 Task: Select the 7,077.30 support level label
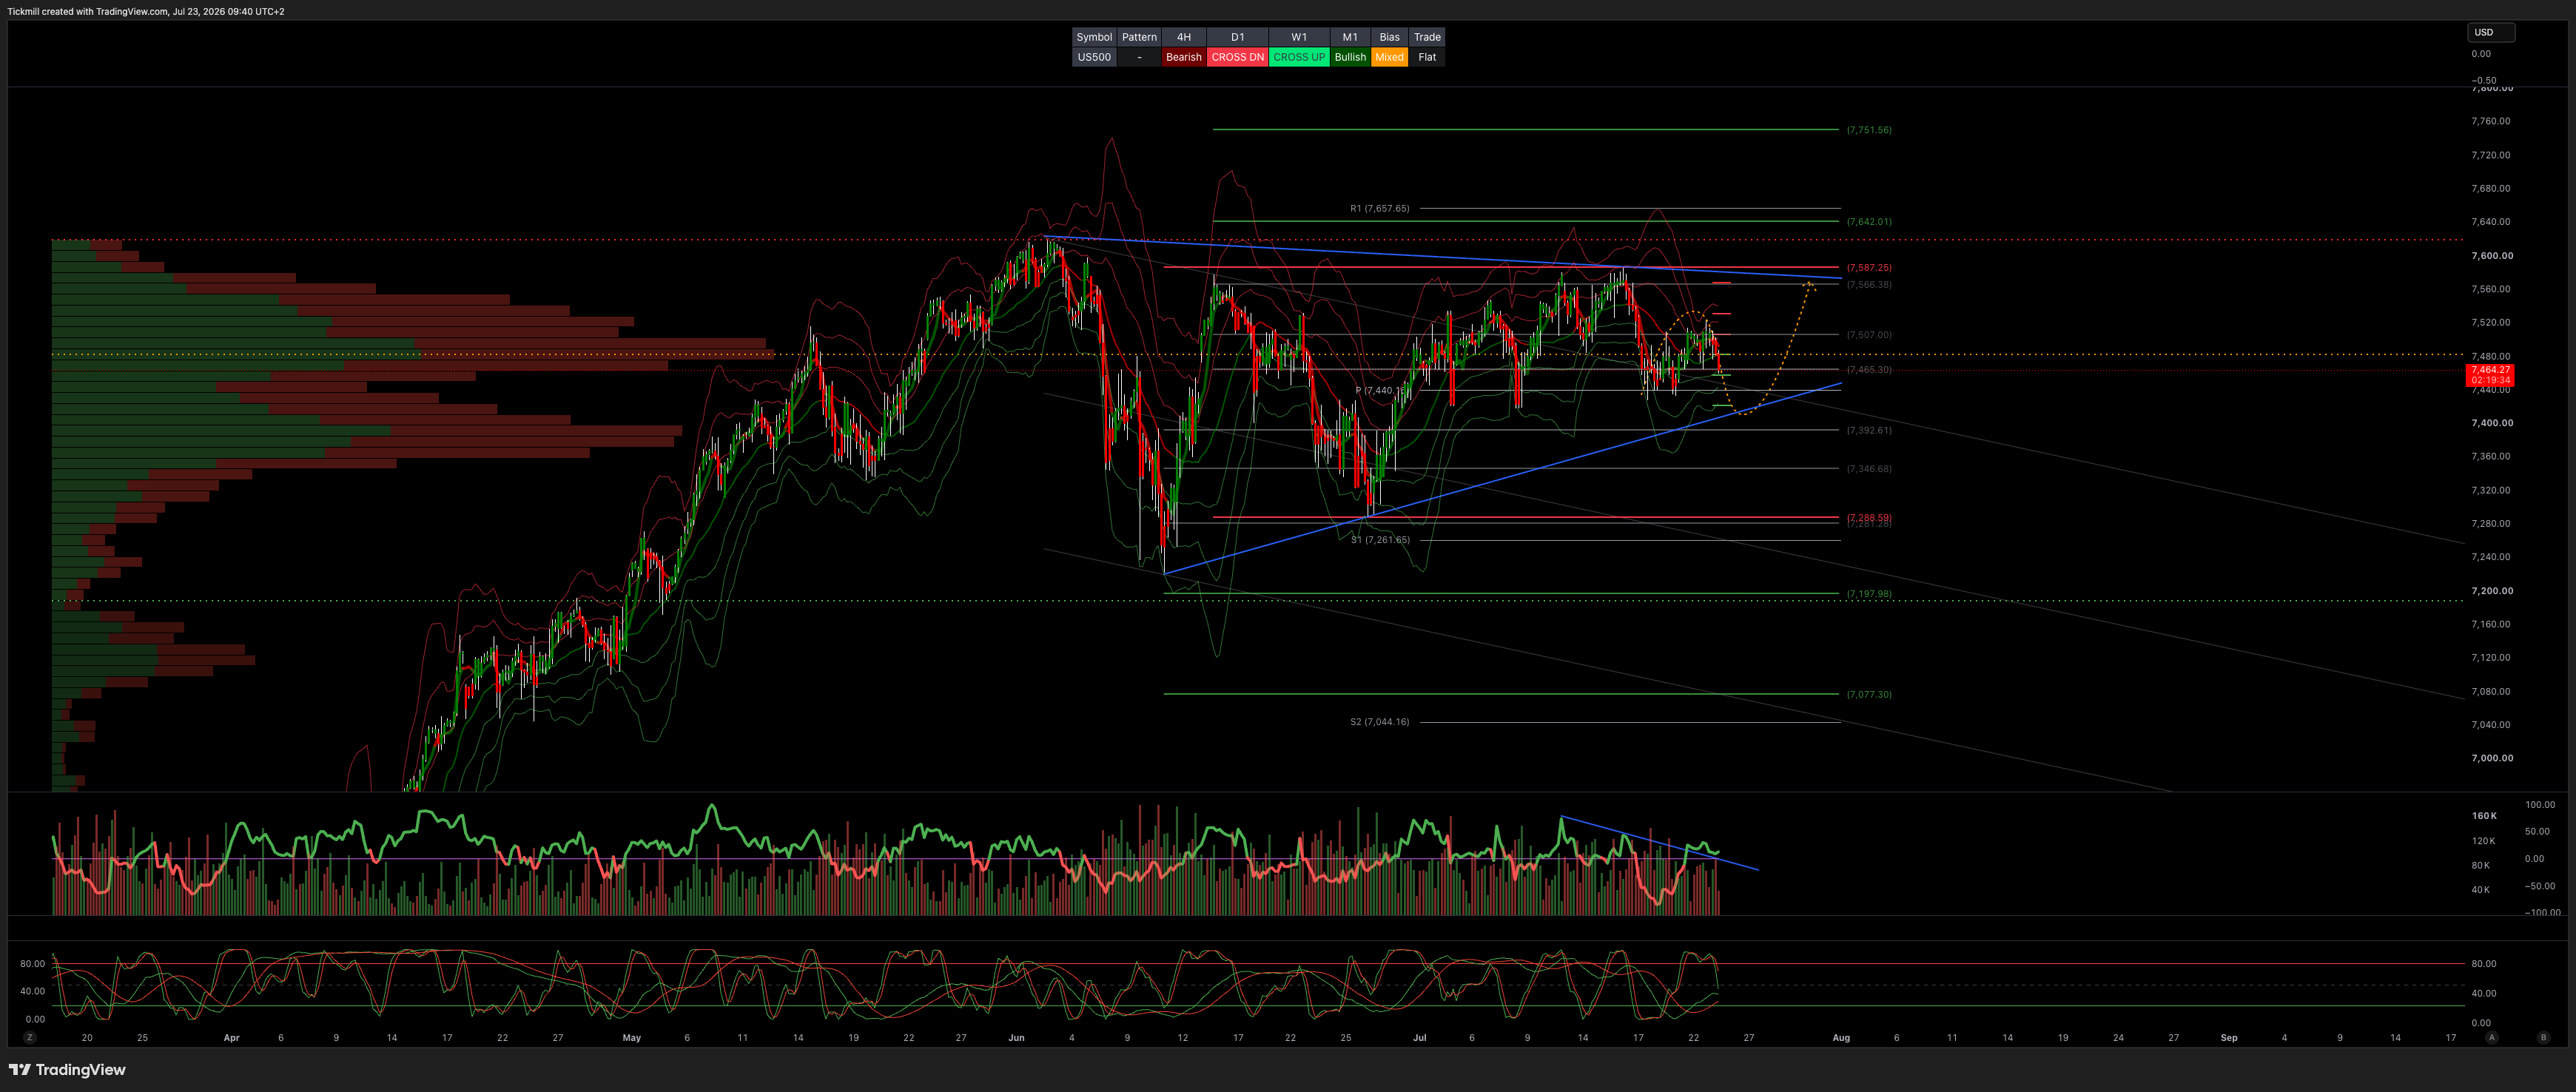(1869, 694)
